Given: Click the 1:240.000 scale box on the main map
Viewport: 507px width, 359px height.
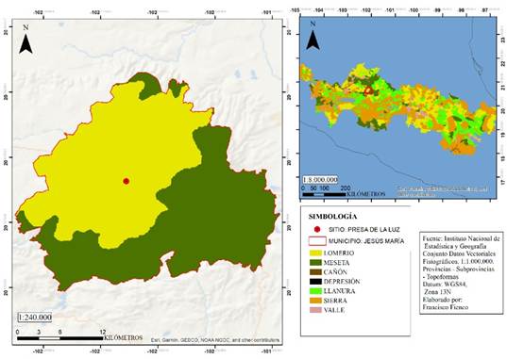Looking at the screenshot, I should [x=35, y=318].
